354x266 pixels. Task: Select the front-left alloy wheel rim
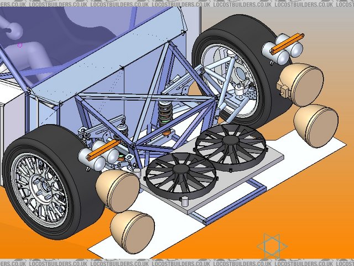(39, 190)
